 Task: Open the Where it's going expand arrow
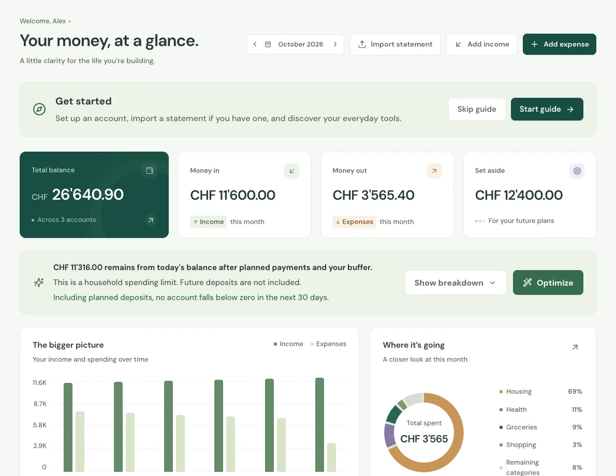coord(575,347)
